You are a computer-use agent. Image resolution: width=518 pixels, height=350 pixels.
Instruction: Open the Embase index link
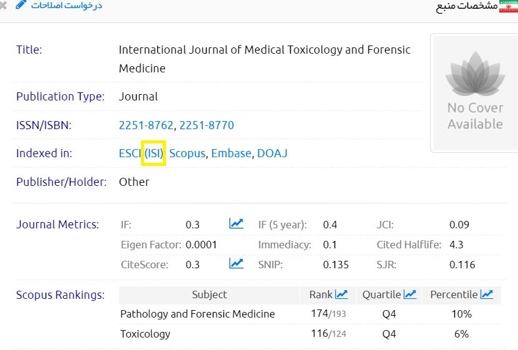tap(231, 153)
